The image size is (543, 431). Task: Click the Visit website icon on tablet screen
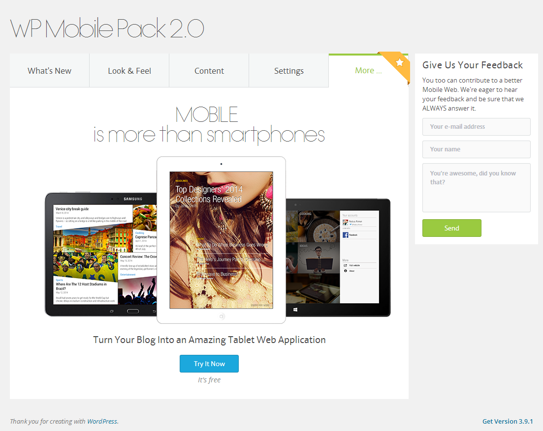346,265
